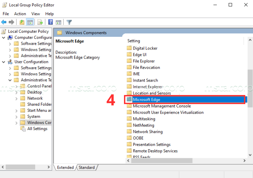
Task: Open the Action menu
Action: pyautogui.click(x=20, y=14)
